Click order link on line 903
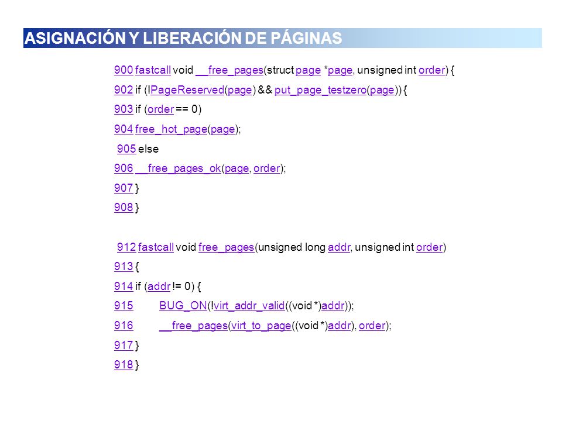This screenshot has height=421, width=562. click(x=160, y=109)
